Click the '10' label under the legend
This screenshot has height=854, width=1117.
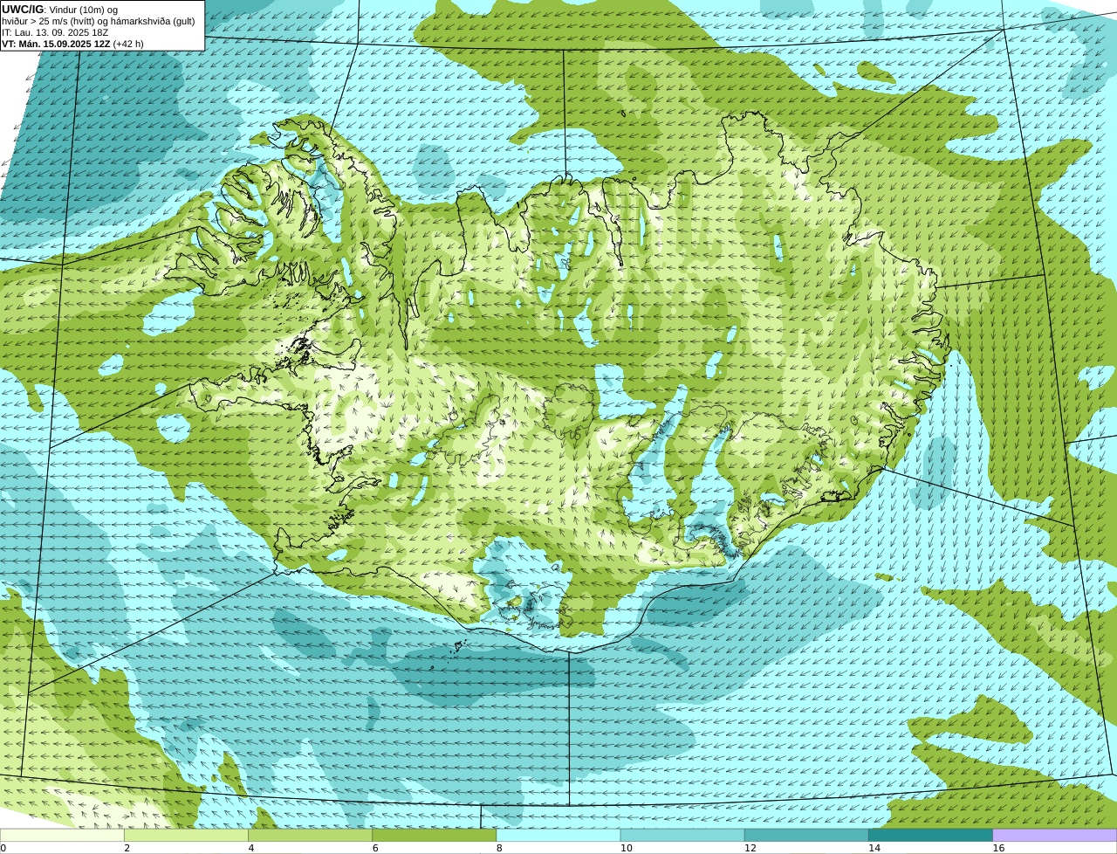(626, 848)
